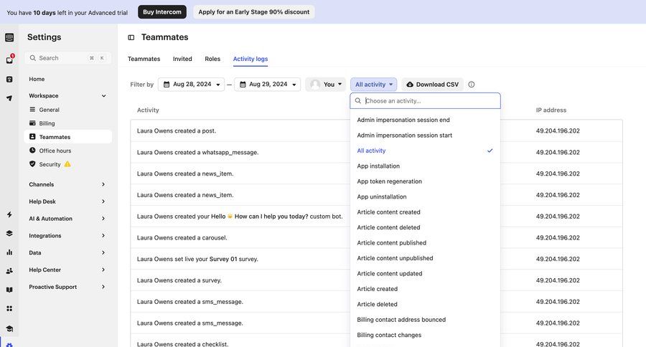The height and width of the screenshot is (347, 646).
Task: Click the info icon next to Download CSV
Action: pyautogui.click(x=472, y=85)
